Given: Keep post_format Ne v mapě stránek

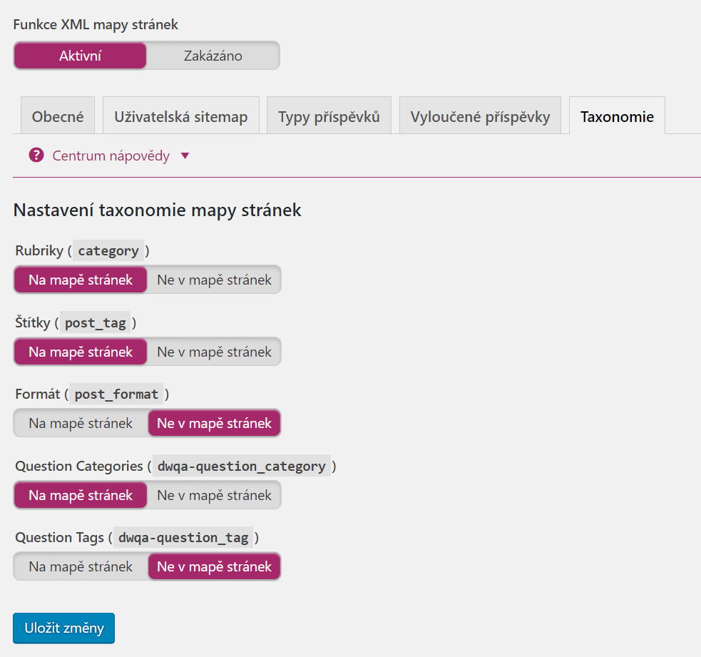Looking at the screenshot, I should pyautogui.click(x=214, y=423).
